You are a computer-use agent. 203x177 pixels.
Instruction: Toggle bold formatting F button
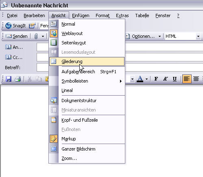tap(156, 79)
